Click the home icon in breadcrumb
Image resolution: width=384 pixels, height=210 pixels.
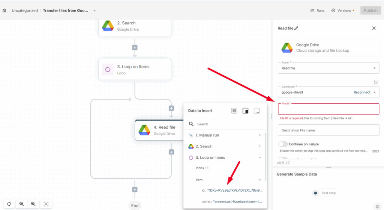tap(4, 10)
